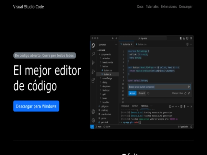This screenshot has width=207, height=155.
Task: Click the rerun refresh icon beside Discard
Action: point(148,93)
